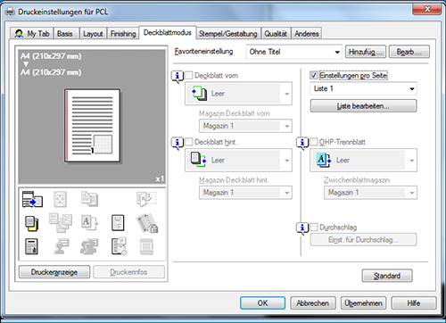Image resolution: width=446 pixels, height=323 pixels.
Task: Click the Übernehmen button
Action: pos(363,303)
